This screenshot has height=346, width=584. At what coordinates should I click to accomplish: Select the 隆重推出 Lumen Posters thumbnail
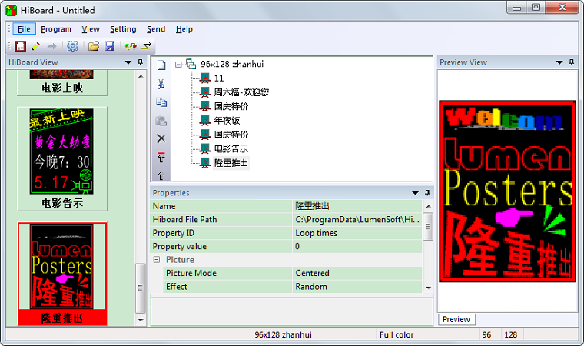pyautogui.click(x=62, y=274)
